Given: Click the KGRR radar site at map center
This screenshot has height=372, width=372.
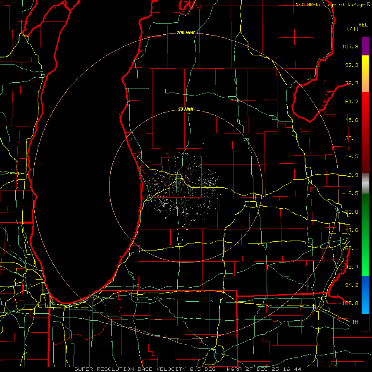Looking at the screenshot, I should pyautogui.click(x=186, y=186).
